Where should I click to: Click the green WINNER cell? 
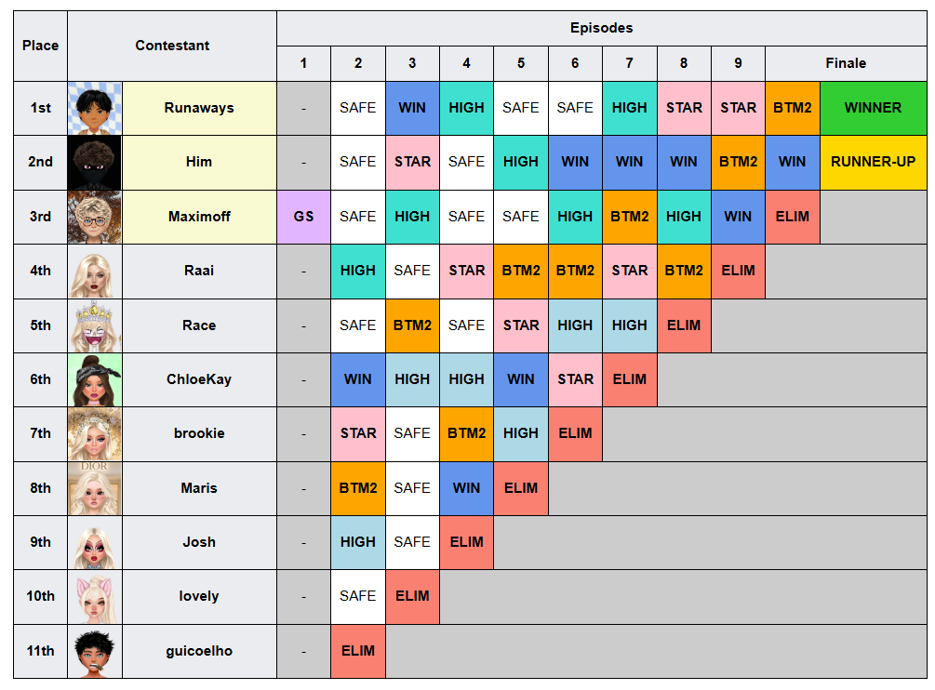click(x=874, y=109)
